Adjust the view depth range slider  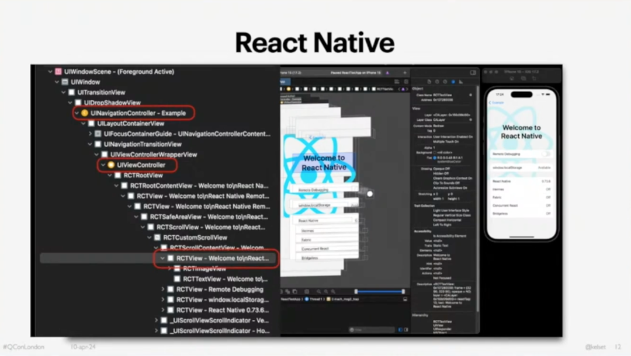(x=380, y=291)
